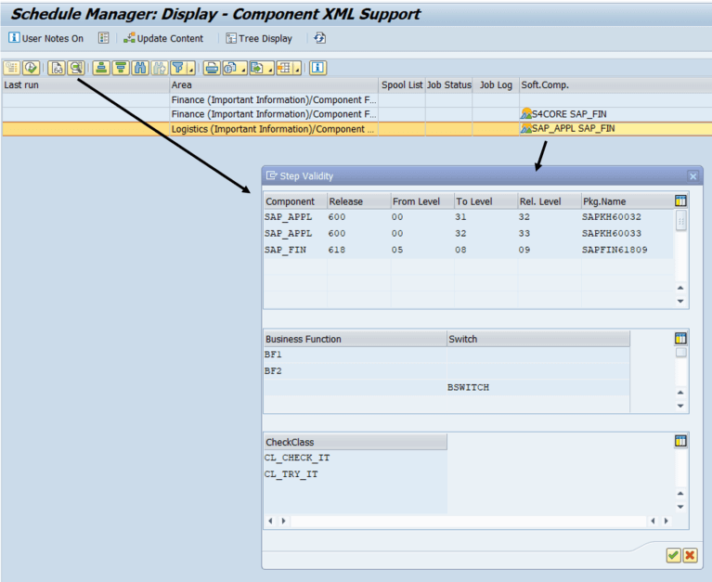Image resolution: width=712 pixels, height=582 pixels.
Task: Expand the layout dropdown arrow
Action: pos(297,69)
